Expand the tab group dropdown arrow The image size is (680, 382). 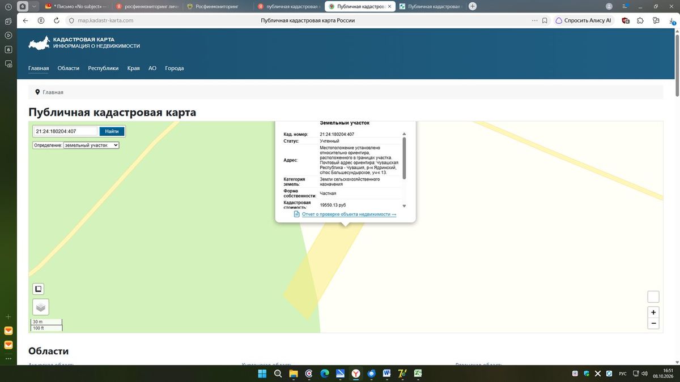(35, 6)
